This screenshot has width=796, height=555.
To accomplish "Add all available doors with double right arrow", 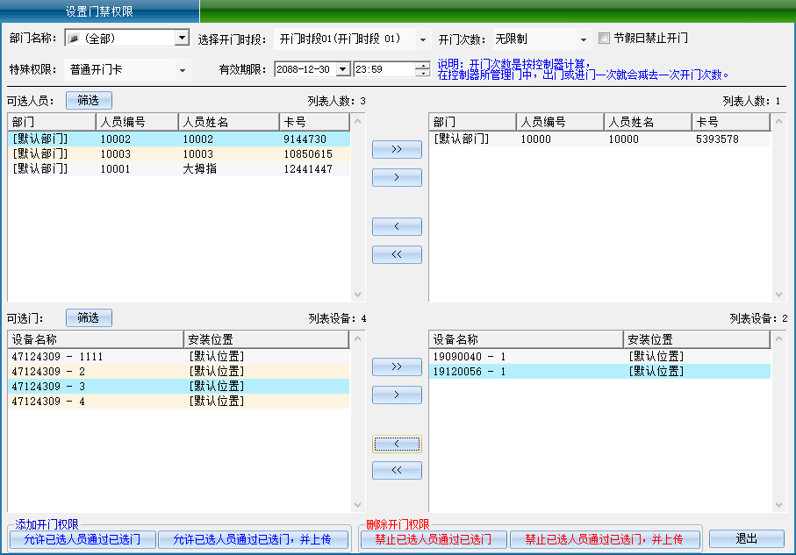I will (396, 366).
